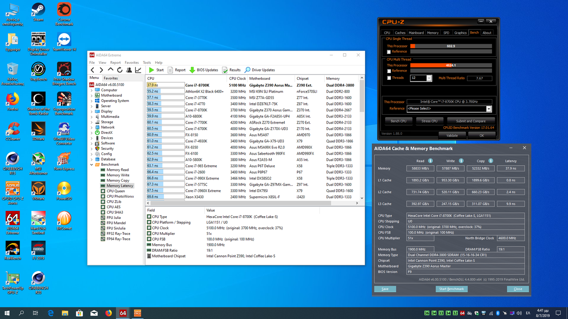
Task: Open the Reference processor dropdown in CPU-Z
Action: (489, 109)
